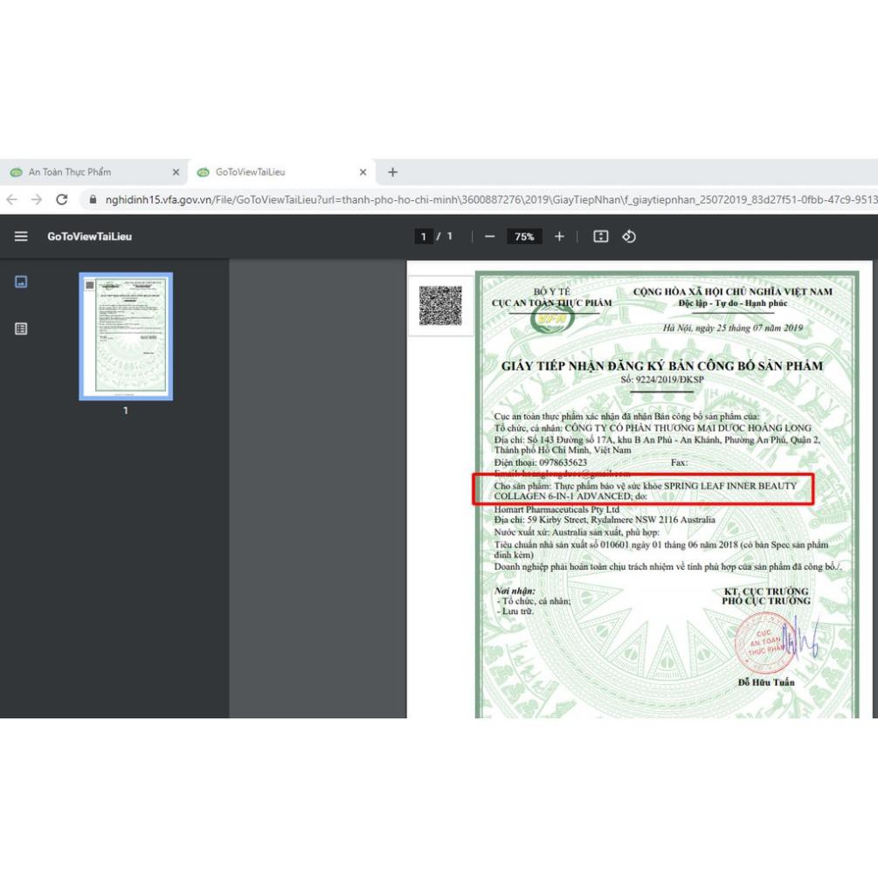Open a new browser tab

[392, 172]
